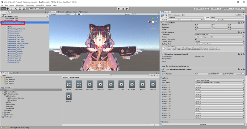Open the Tag dropdown
Screen dimensions: 247x129
pyautogui.click(x=186, y=18)
